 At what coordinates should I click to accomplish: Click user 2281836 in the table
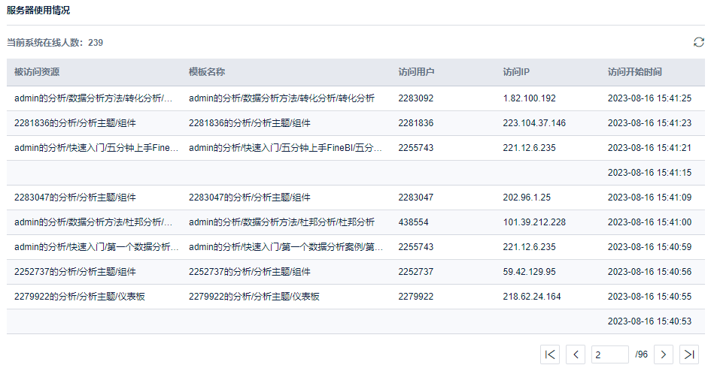tap(415, 123)
